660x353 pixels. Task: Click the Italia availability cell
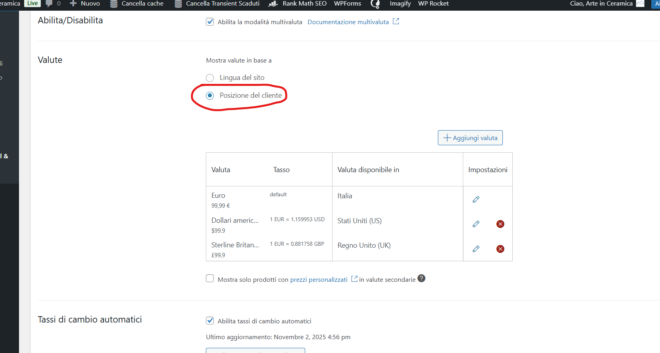point(345,196)
